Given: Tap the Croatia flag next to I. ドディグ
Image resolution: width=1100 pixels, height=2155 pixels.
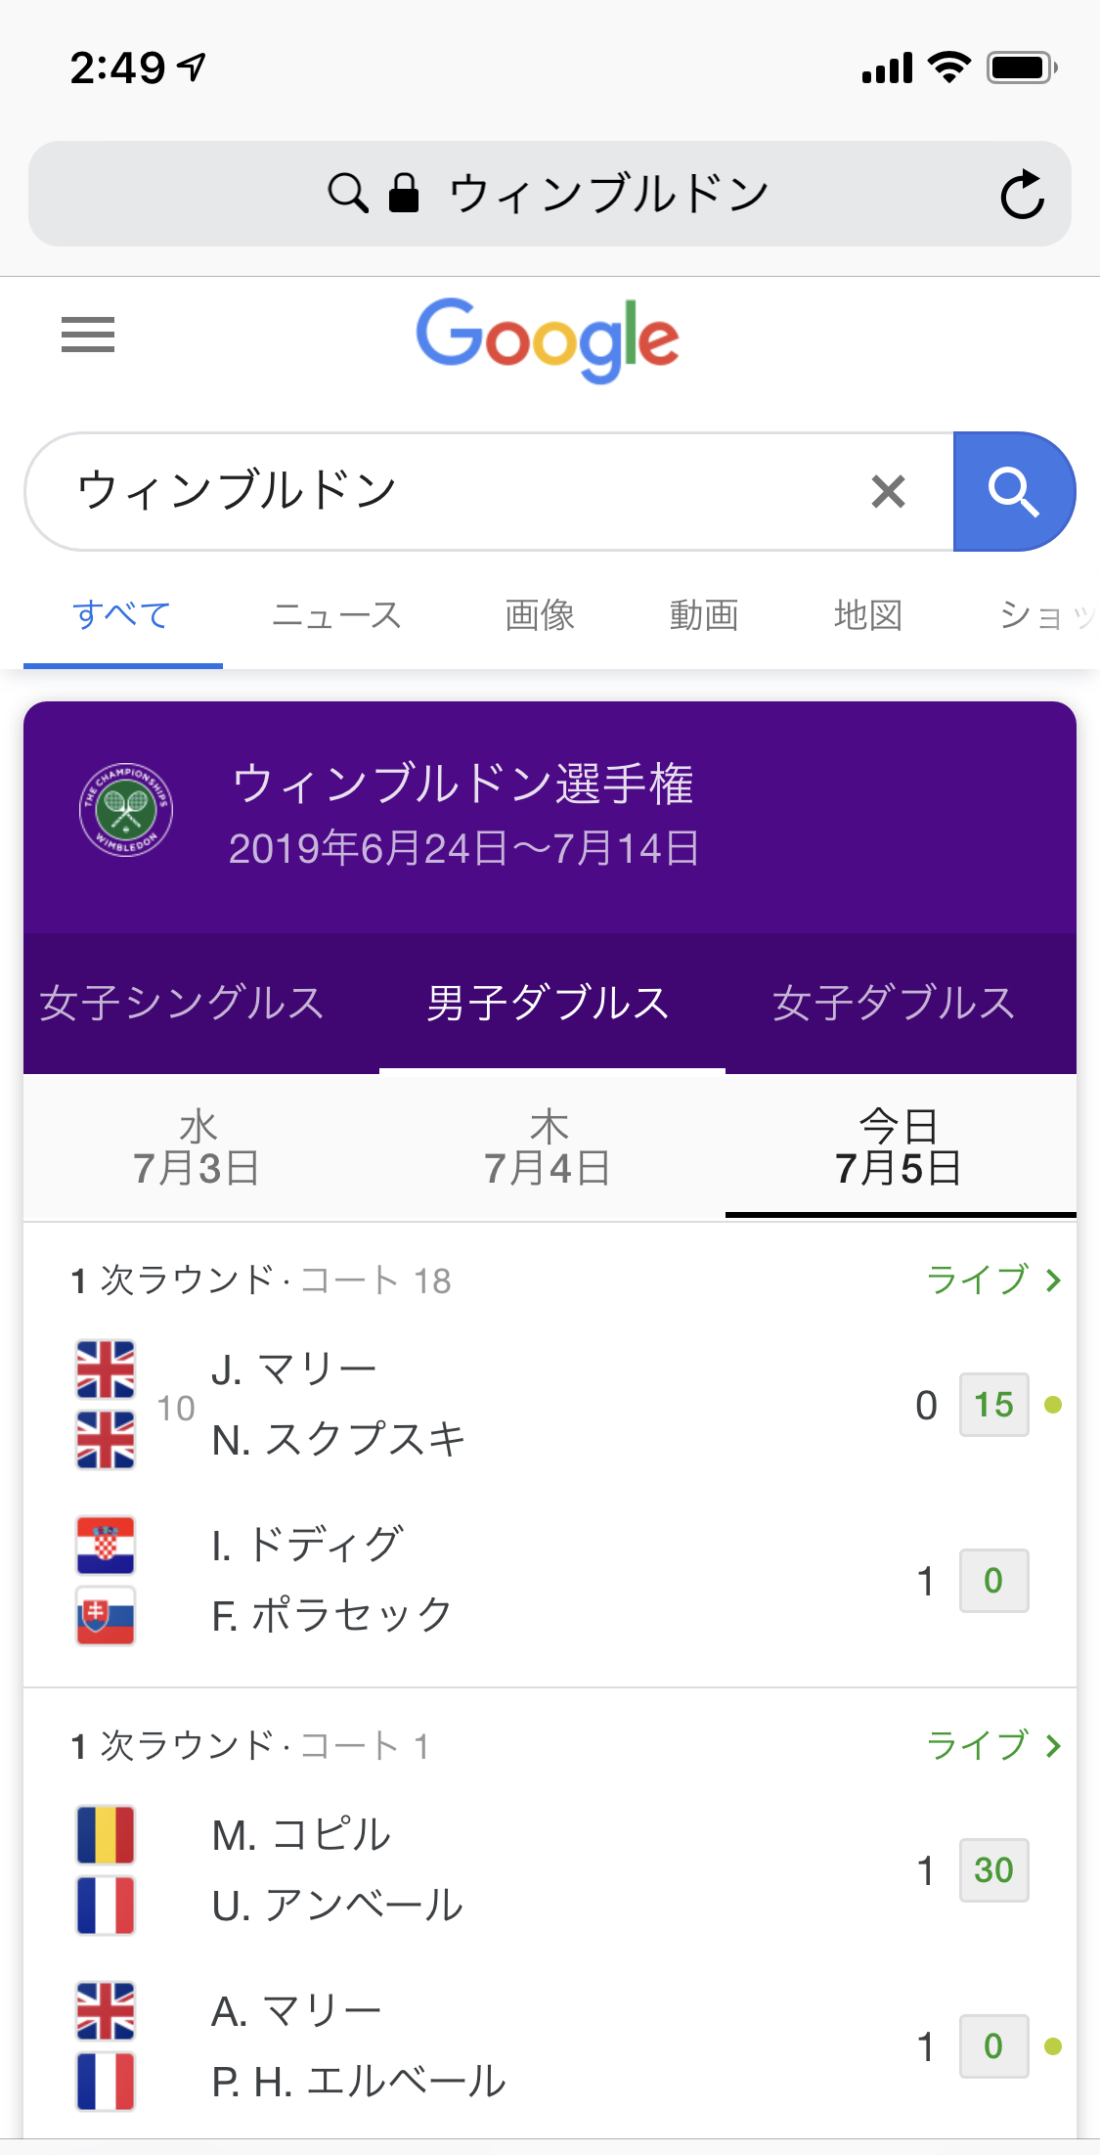Looking at the screenshot, I should [x=106, y=1546].
